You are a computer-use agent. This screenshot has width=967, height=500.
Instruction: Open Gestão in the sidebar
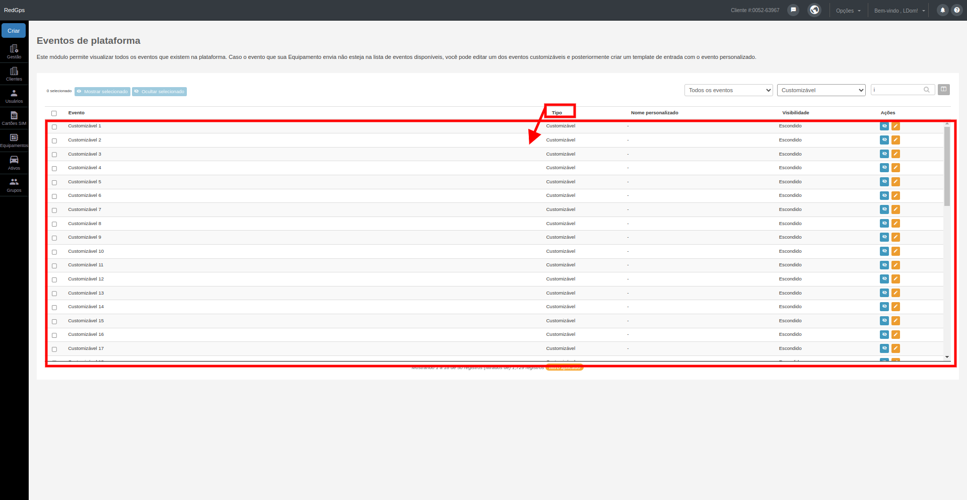[x=14, y=52]
